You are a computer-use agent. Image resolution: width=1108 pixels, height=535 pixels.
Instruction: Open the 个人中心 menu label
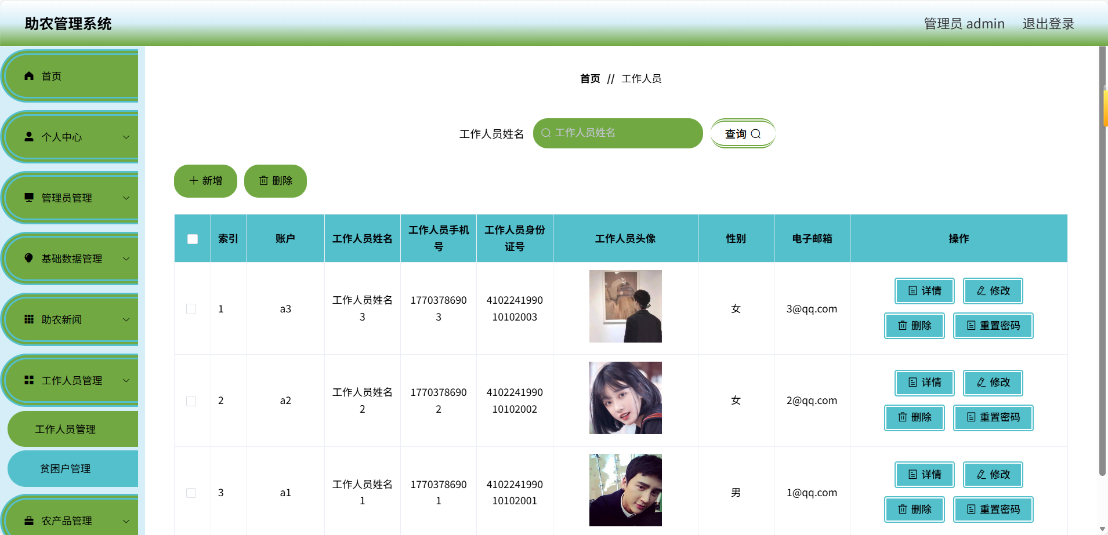tap(61, 137)
